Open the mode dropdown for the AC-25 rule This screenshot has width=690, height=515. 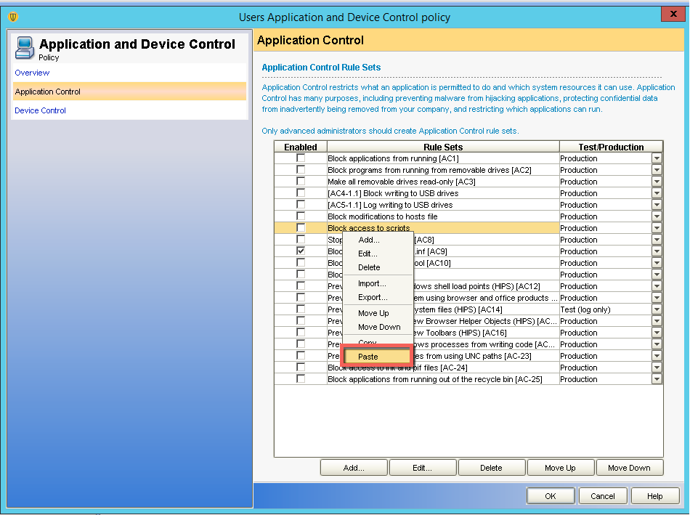coord(657,379)
